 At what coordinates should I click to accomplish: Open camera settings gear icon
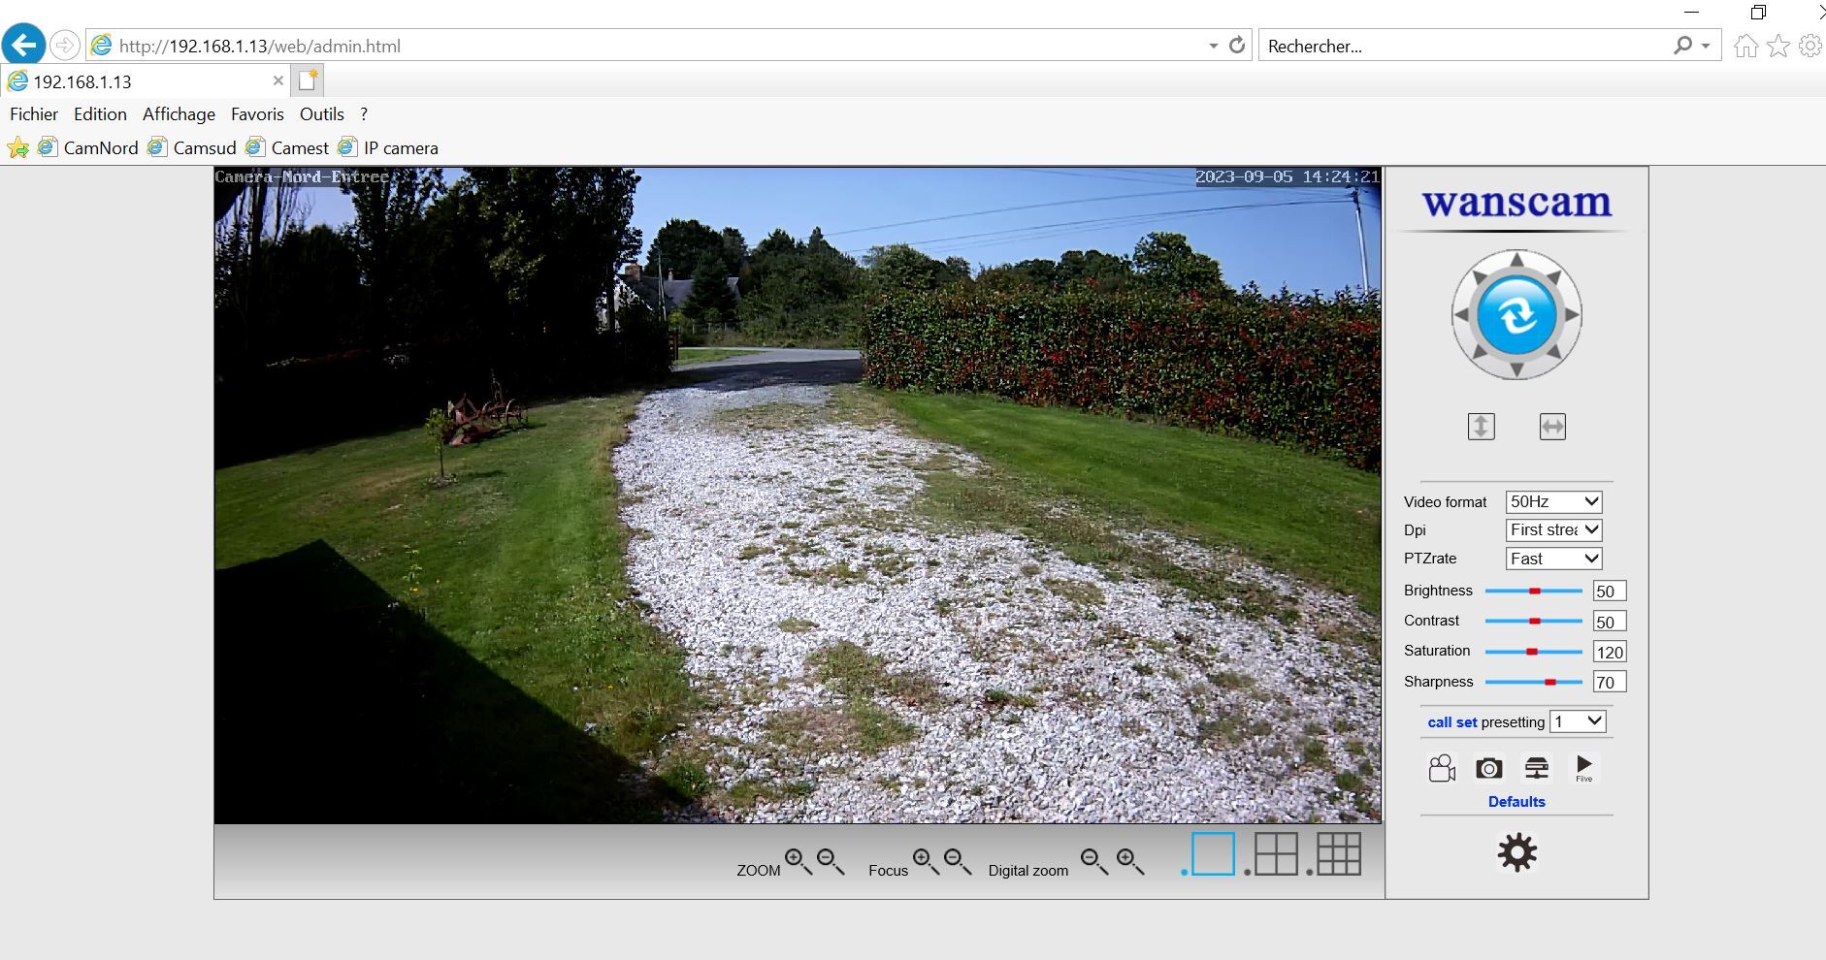pos(1516,853)
